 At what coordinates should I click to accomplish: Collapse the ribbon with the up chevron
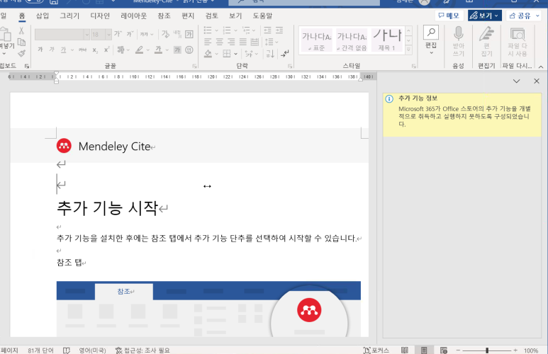(541, 67)
